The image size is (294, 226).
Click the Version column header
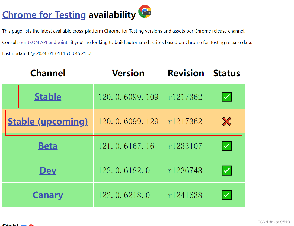pyautogui.click(x=128, y=73)
